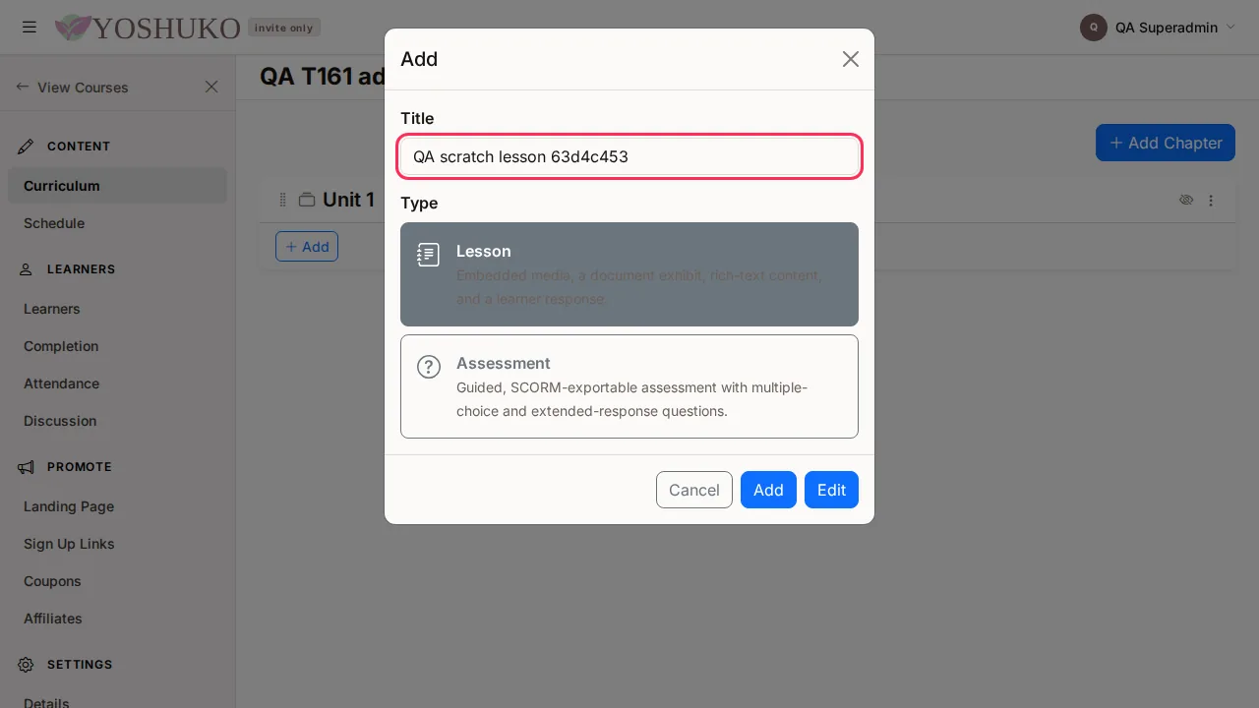Expand the QA Superadmin account dropdown
1259x708 pixels.
tap(1230, 28)
